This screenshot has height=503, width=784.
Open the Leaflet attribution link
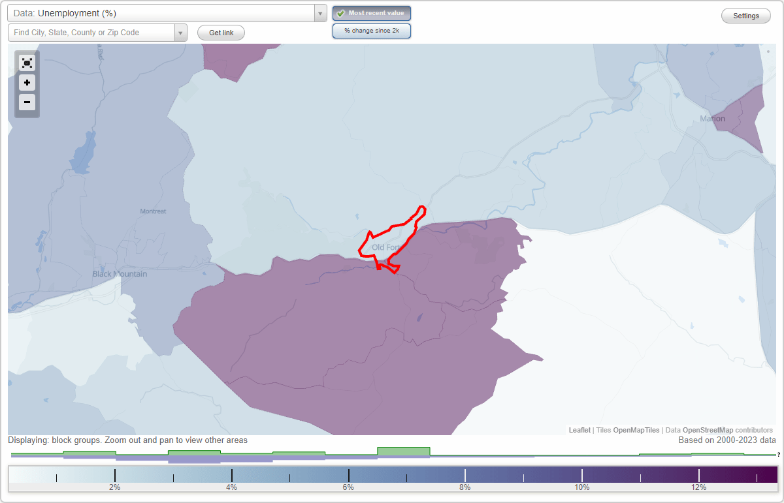[580, 430]
